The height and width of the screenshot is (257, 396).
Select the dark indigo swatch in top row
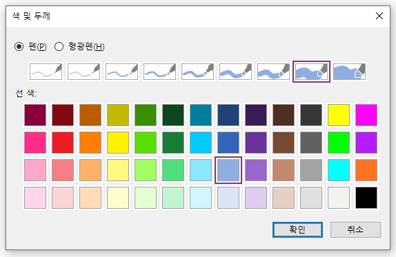pos(256,115)
